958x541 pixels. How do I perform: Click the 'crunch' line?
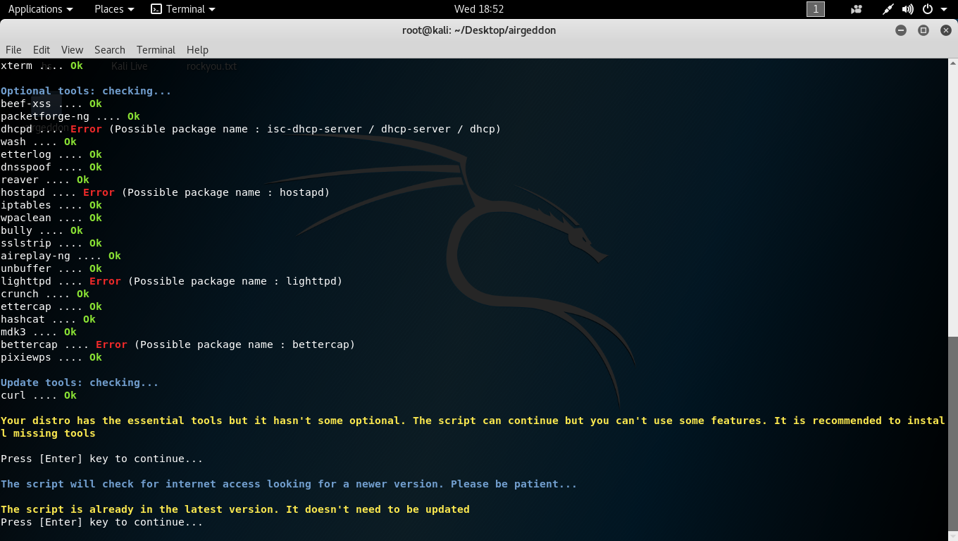tap(45, 294)
